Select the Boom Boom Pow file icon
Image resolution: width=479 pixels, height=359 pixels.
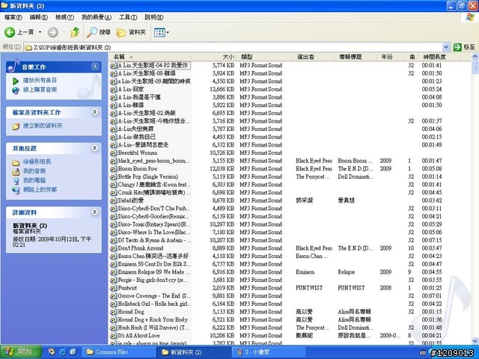(x=114, y=169)
